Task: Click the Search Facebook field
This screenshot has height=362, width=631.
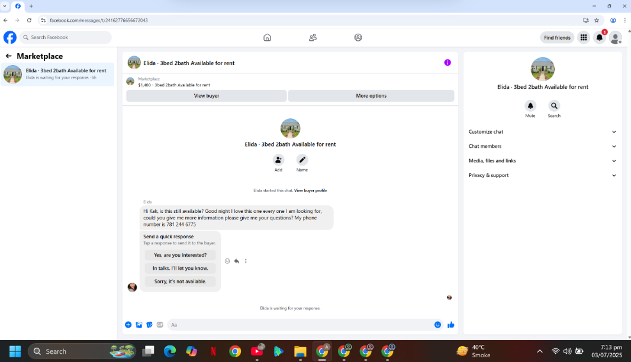Action: [x=66, y=37]
